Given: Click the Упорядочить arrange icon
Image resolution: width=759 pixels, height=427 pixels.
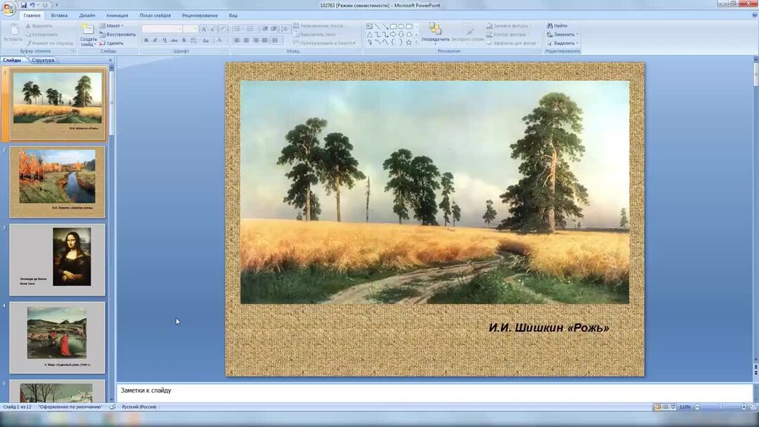Looking at the screenshot, I should (x=435, y=29).
